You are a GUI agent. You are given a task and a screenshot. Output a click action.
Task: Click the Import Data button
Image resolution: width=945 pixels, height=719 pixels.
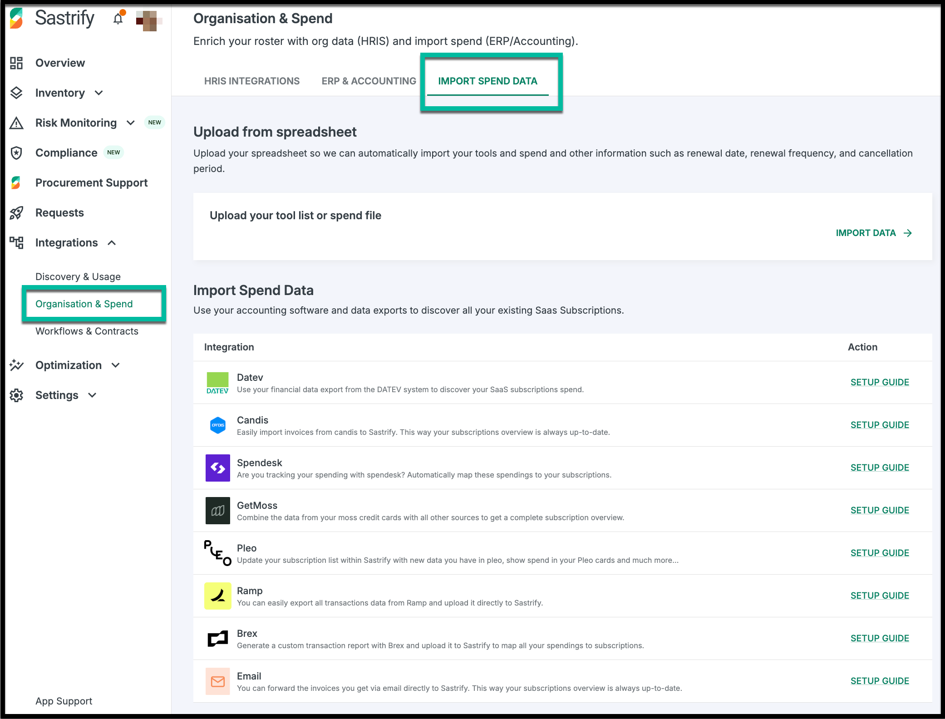[x=874, y=233]
